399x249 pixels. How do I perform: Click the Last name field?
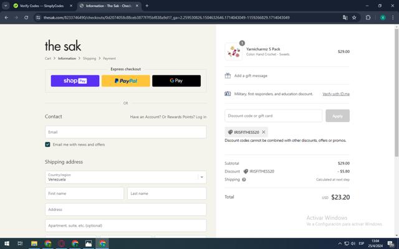167,194
